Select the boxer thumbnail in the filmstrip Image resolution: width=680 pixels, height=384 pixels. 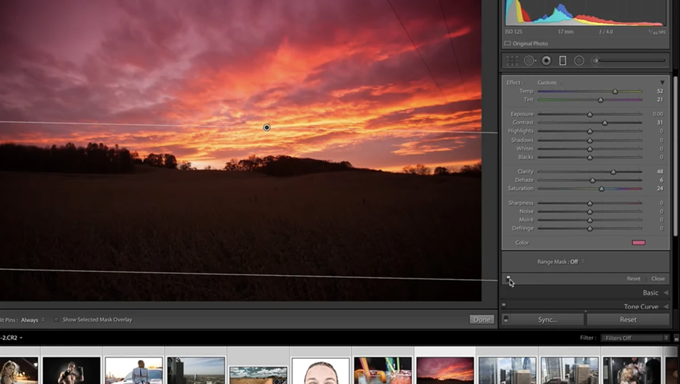tap(72, 371)
